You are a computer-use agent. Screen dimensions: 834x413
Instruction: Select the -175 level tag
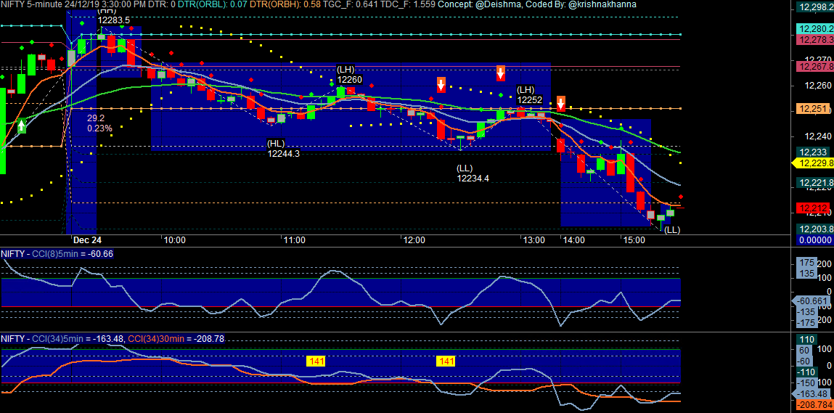(807, 322)
